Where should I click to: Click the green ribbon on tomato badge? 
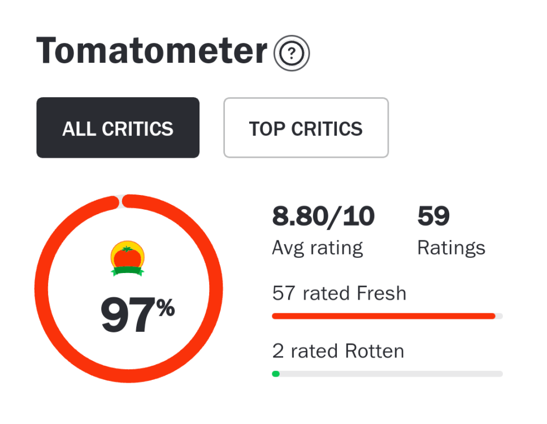pyautogui.click(x=127, y=271)
